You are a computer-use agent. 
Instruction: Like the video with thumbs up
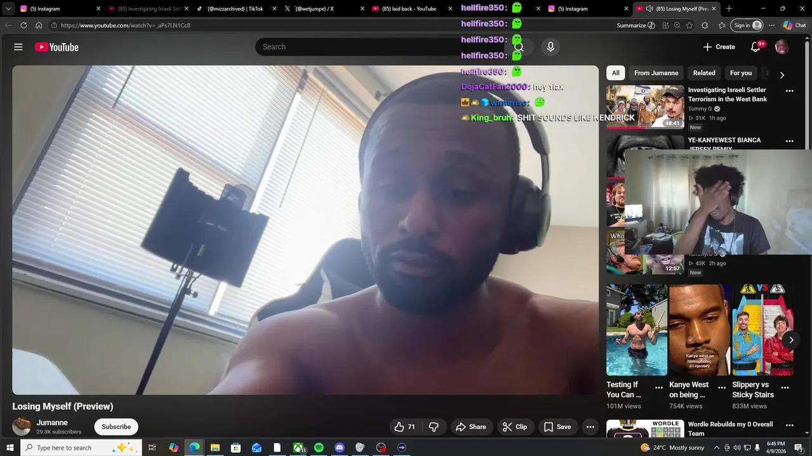tap(405, 427)
